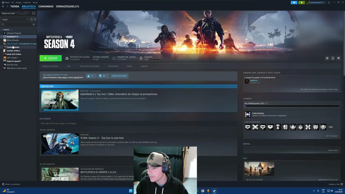
Task: Switch library to grid collections view
Action: (x=34, y=13)
